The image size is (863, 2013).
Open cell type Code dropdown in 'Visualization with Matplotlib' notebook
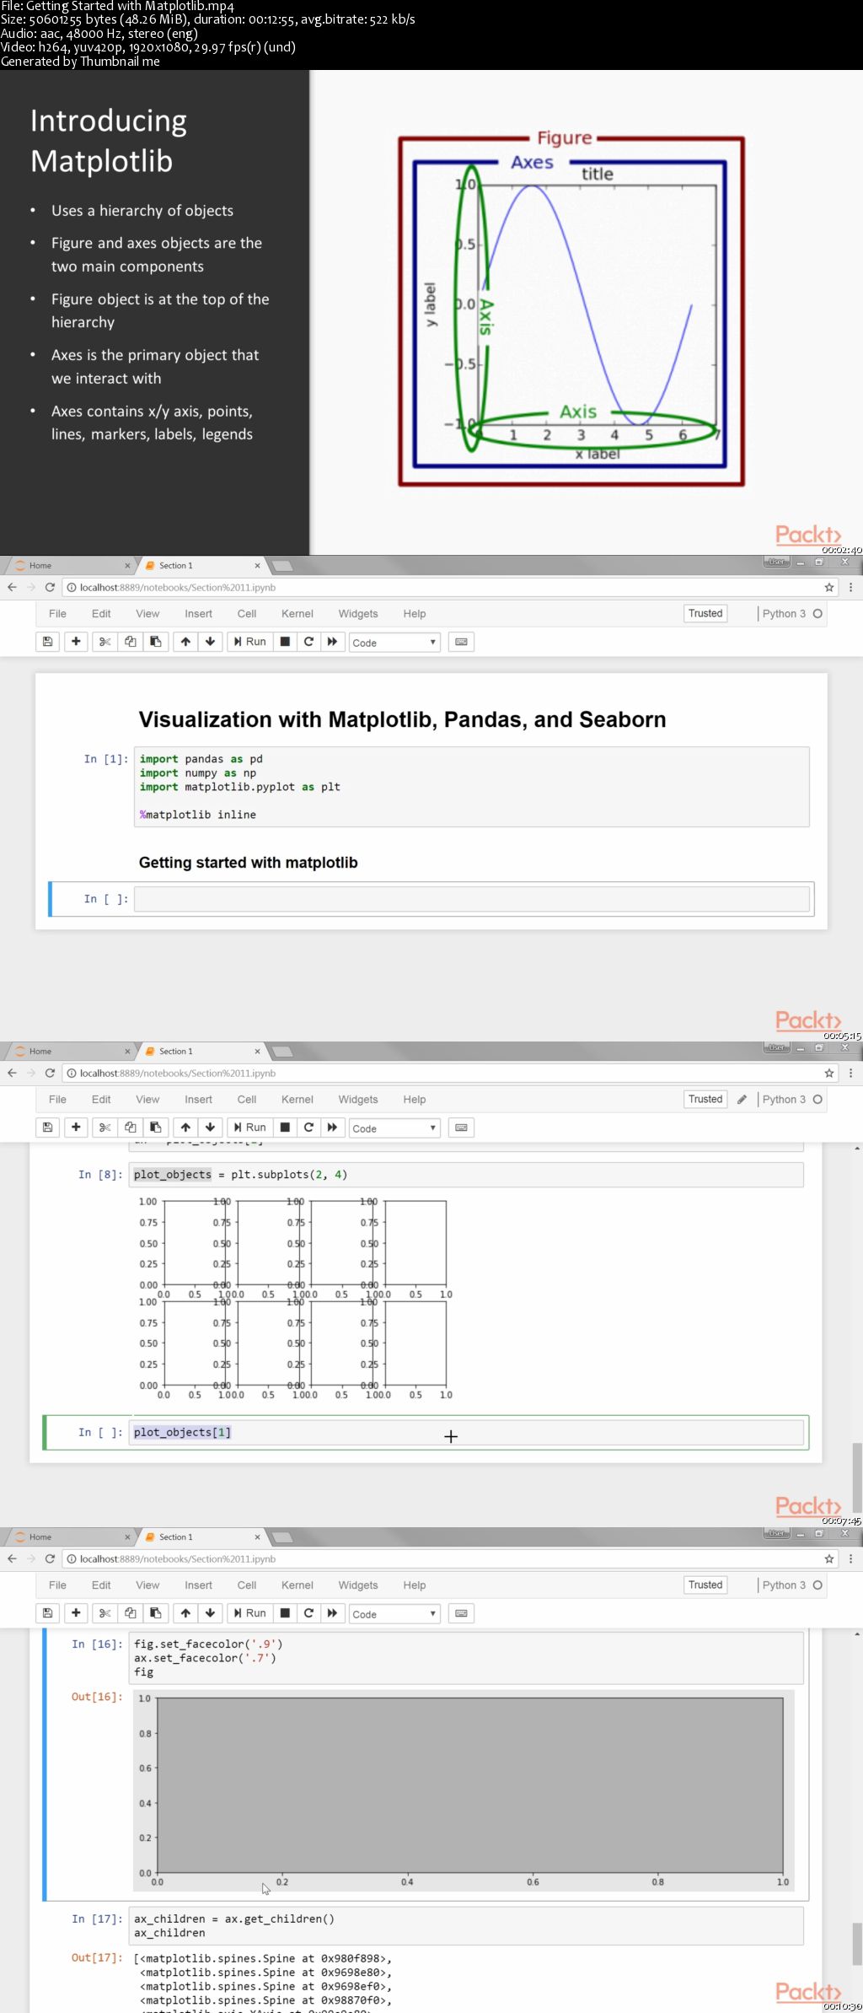394,643
